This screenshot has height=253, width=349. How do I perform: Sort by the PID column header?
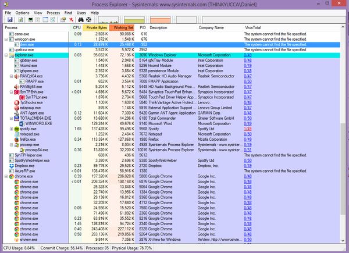coord(143,28)
